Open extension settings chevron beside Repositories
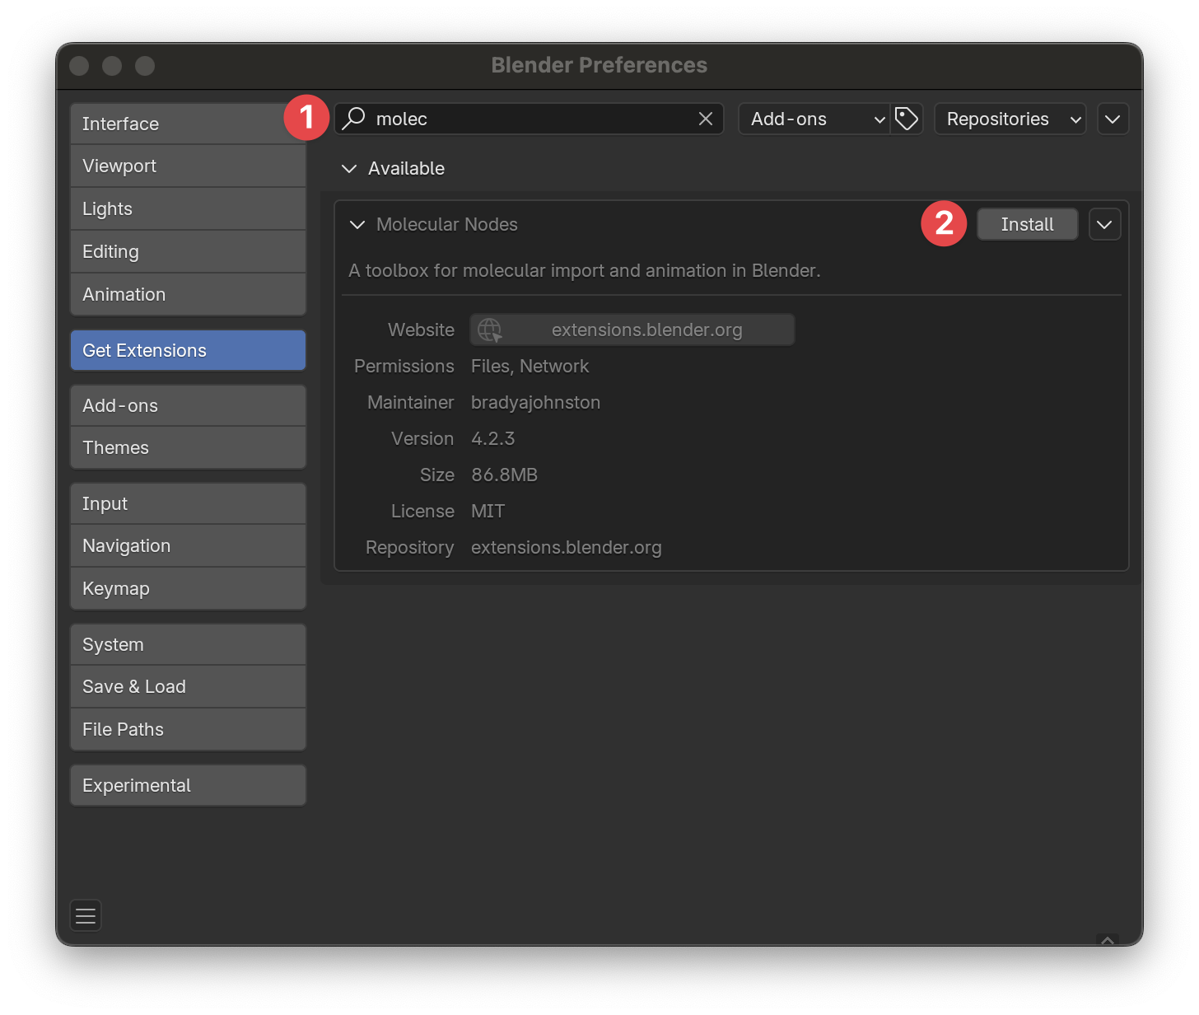This screenshot has width=1199, height=1015. [1113, 119]
